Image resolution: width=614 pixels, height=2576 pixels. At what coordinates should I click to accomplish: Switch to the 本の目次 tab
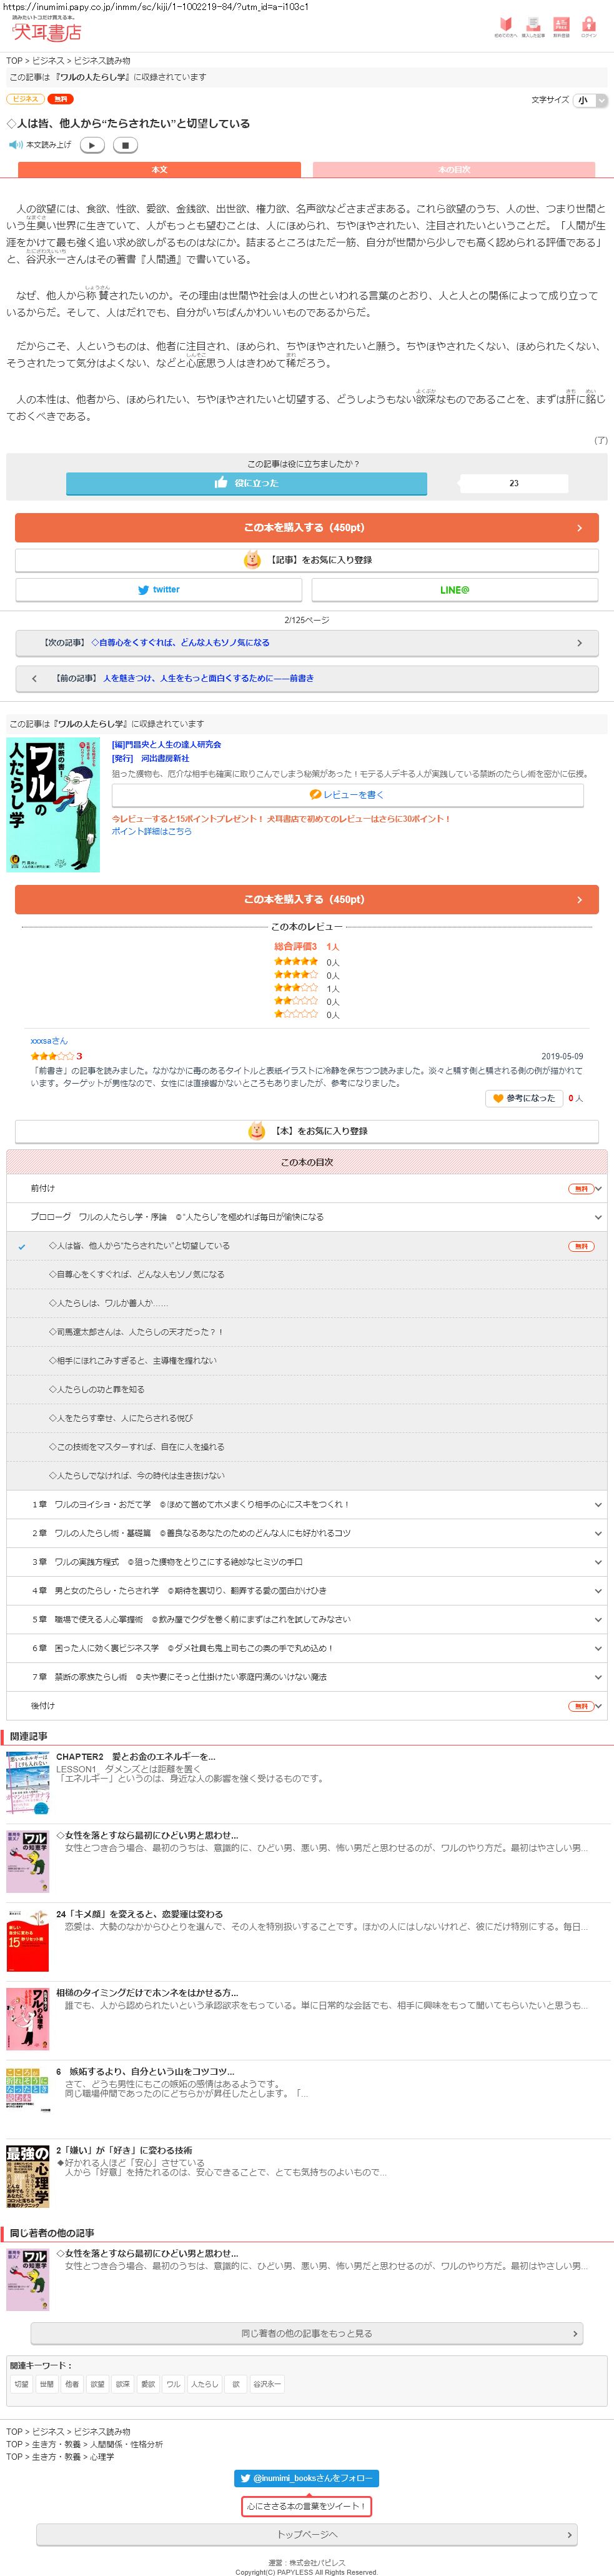[x=454, y=170]
